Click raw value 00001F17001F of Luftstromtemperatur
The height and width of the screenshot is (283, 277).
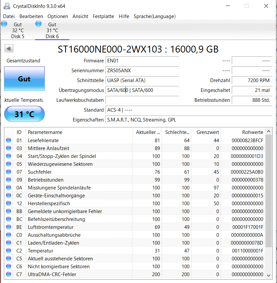point(248,227)
